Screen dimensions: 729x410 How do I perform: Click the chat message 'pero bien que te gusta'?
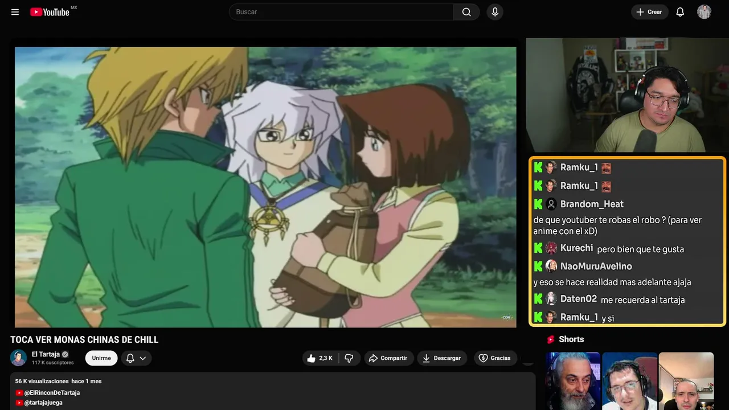click(640, 249)
